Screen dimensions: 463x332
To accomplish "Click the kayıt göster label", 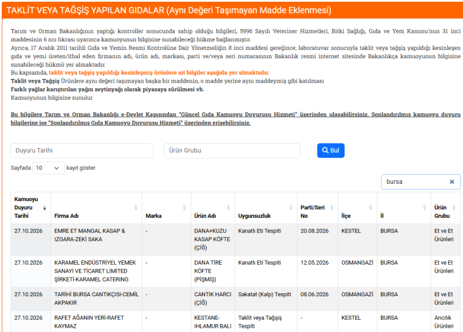I will click(81, 168).
